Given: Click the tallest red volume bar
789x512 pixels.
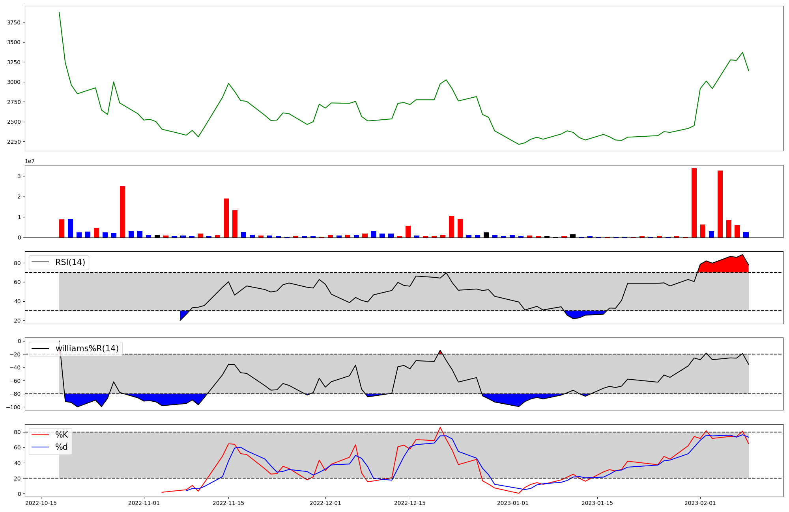Looking at the screenshot, I should point(694,203).
